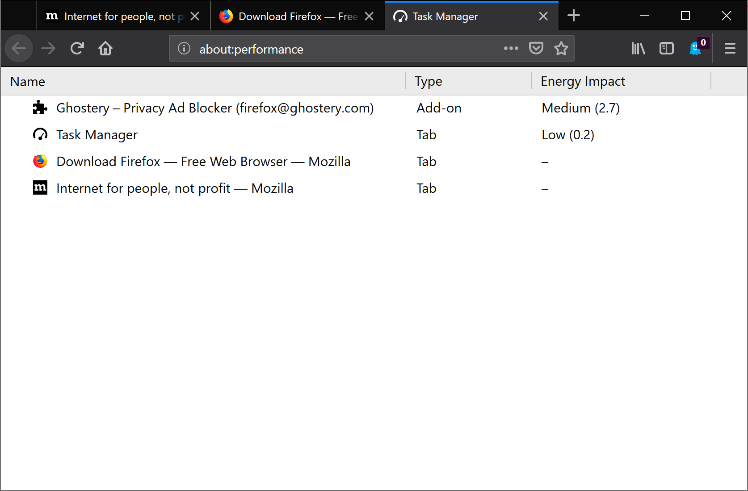Screen dimensions: 748x491
Task: Select the Ghostery Privacy Ad Blocker row
Action: 374,108
